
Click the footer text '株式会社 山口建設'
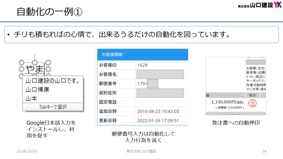click(141, 151)
